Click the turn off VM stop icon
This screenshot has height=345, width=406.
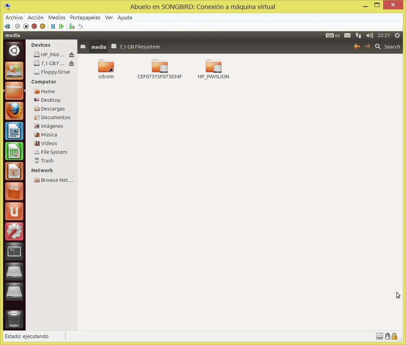(x=26, y=26)
